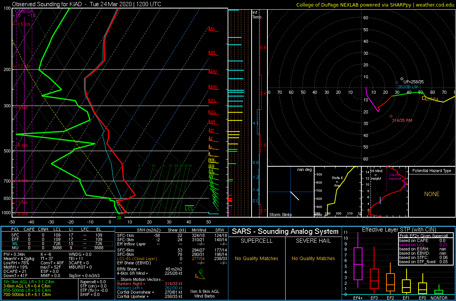Click the Corfidi upshear white circle marker
The width and height of the screenshot is (456, 301).
(402, 79)
